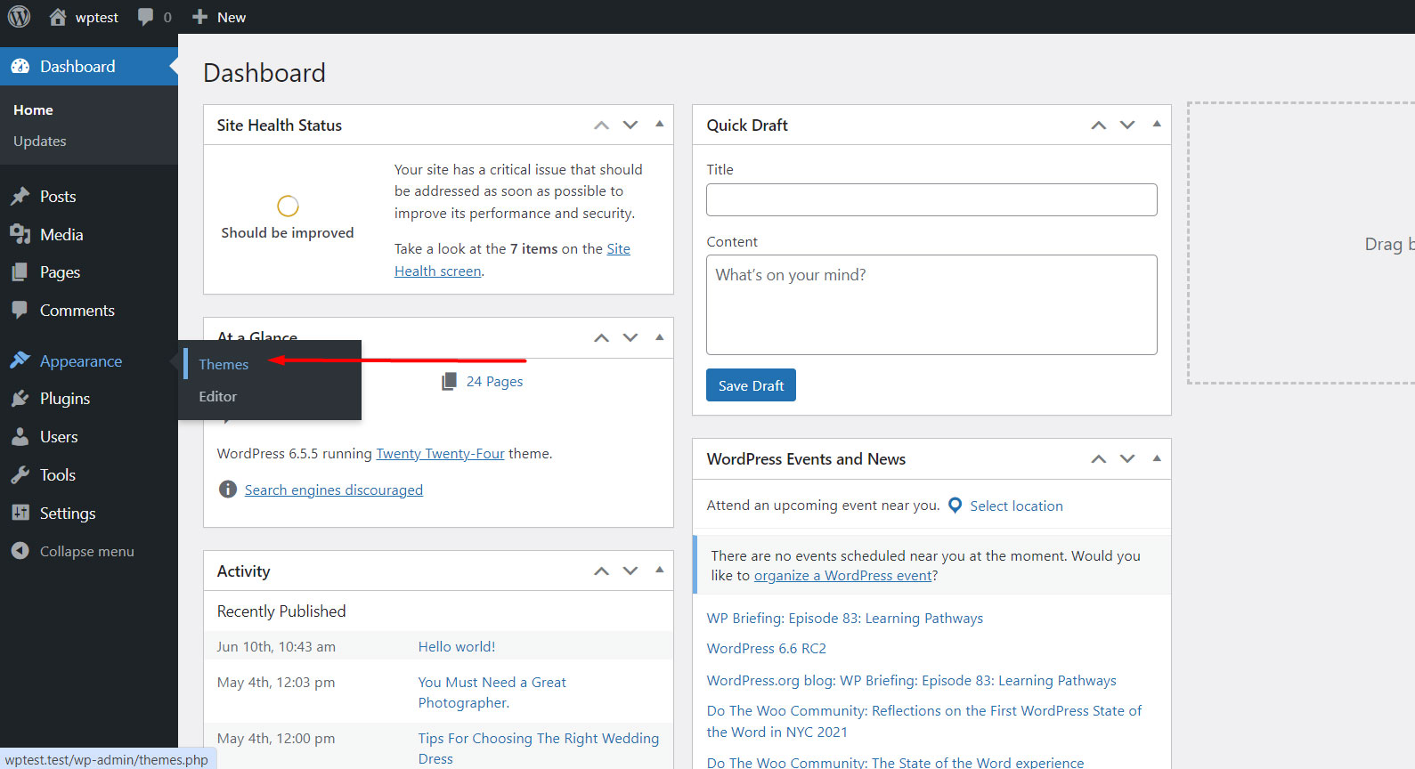1415x769 pixels.
Task: Click the Users person icon
Action: click(20, 437)
